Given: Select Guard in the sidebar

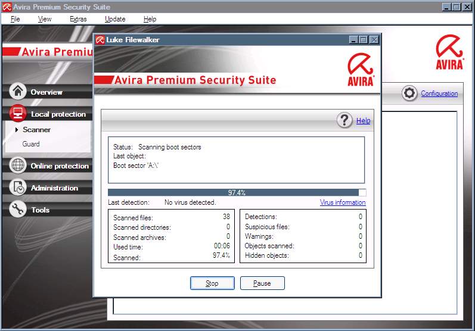Looking at the screenshot, I should click(x=31, y=144).
